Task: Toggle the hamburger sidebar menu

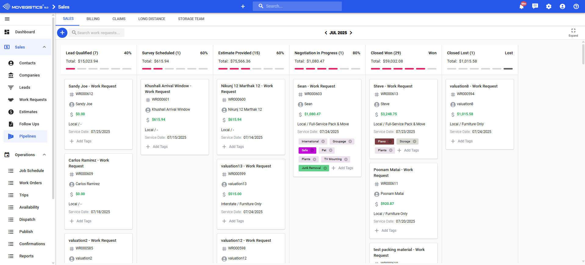Action: [x=7, y=19]
